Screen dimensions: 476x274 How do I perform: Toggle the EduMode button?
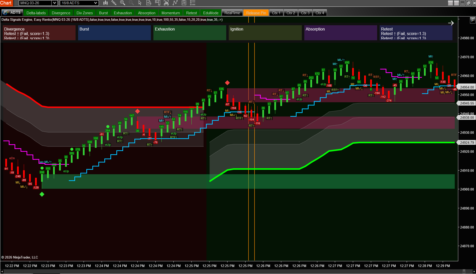coord(211,13)
